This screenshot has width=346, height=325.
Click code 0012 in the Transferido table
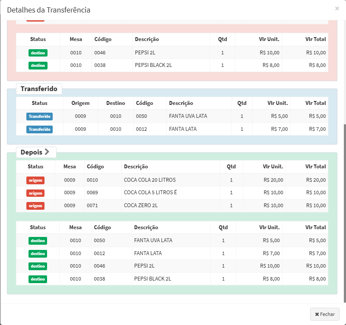141,129
